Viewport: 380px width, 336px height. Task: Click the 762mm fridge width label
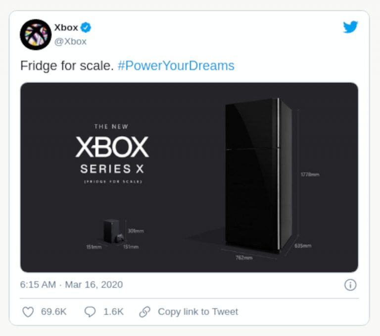tap(244, 258)
